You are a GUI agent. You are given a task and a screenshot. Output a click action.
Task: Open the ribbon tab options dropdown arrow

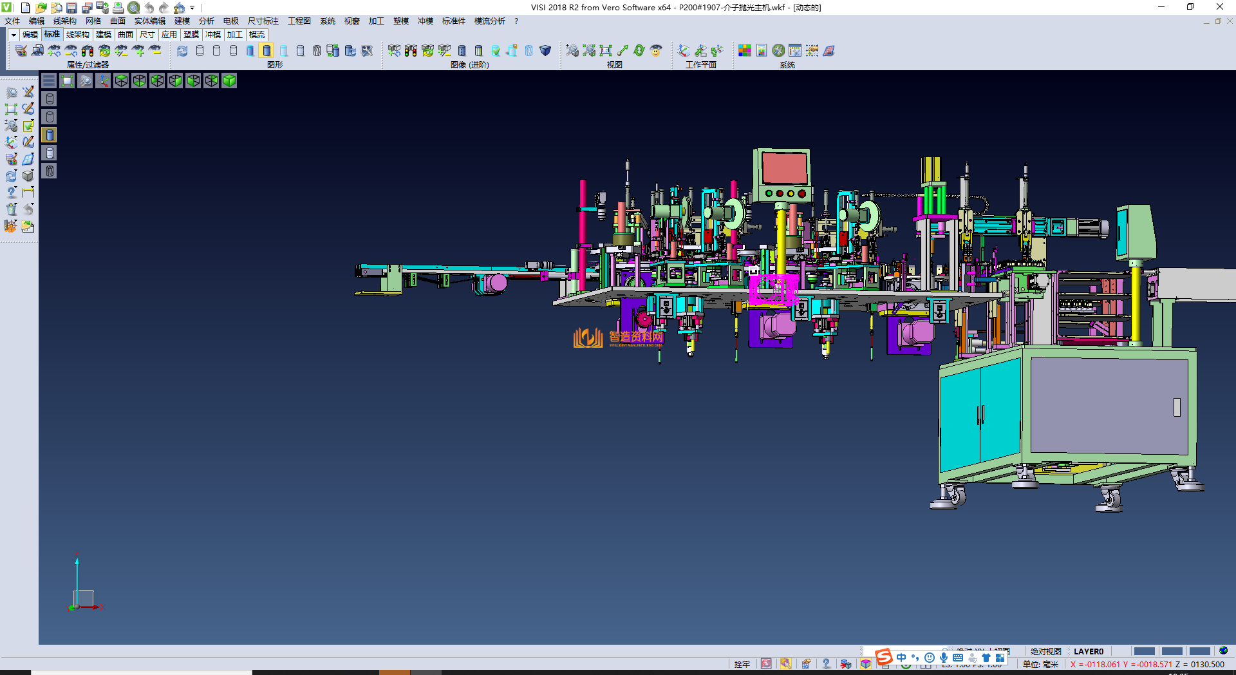(x=14, y=35)
